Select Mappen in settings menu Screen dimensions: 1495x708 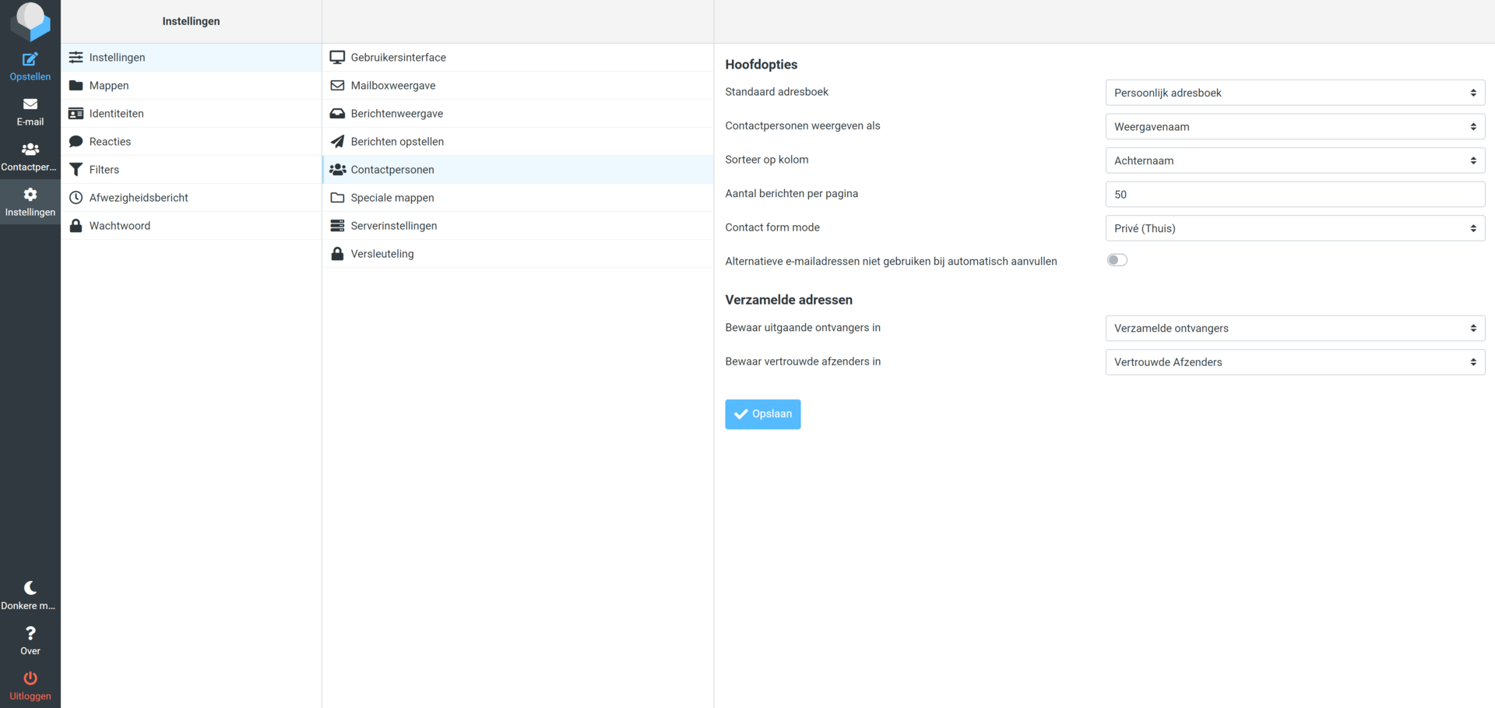(191, 86)
